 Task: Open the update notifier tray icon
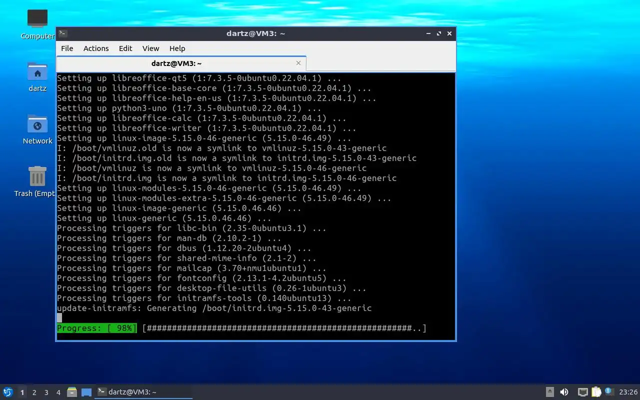608,391
